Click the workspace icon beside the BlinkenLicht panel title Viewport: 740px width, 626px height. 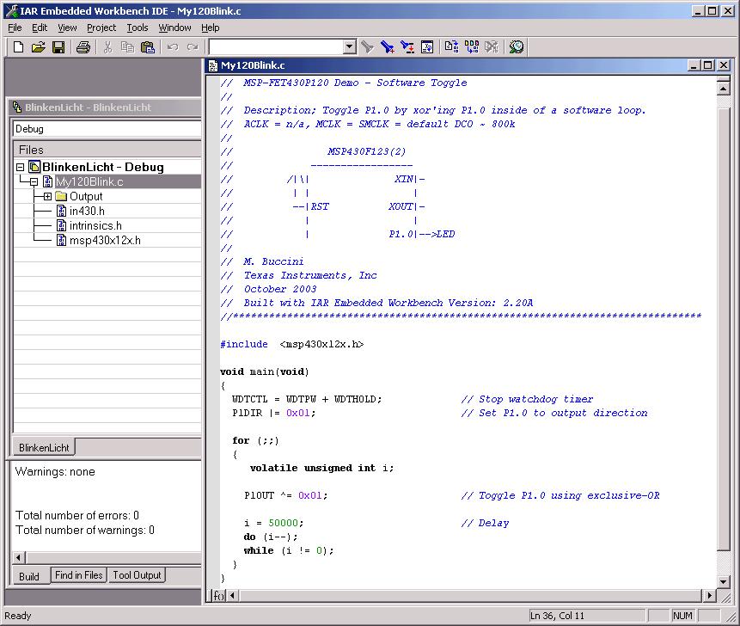pos(17,107)
